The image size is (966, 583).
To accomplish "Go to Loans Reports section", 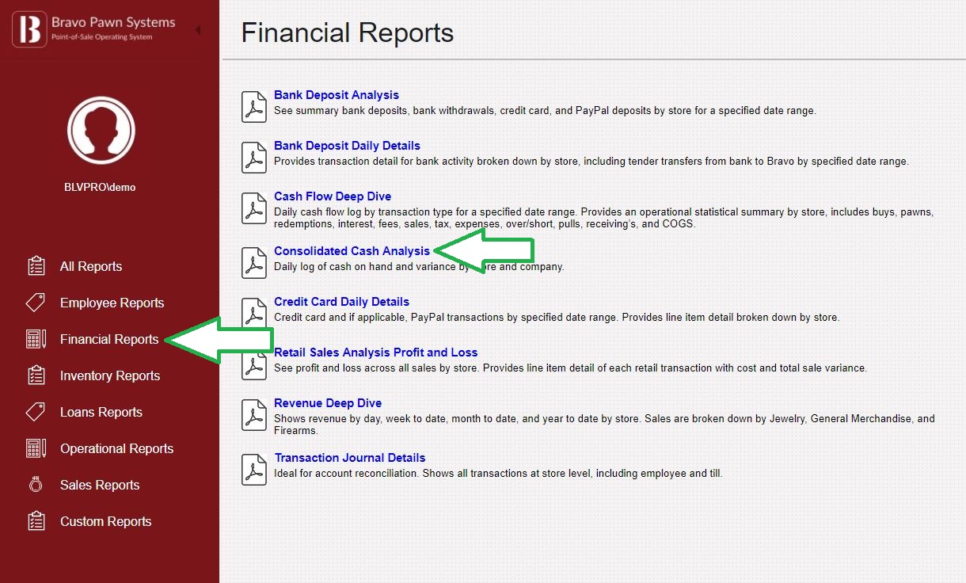I will coord(101,412).
